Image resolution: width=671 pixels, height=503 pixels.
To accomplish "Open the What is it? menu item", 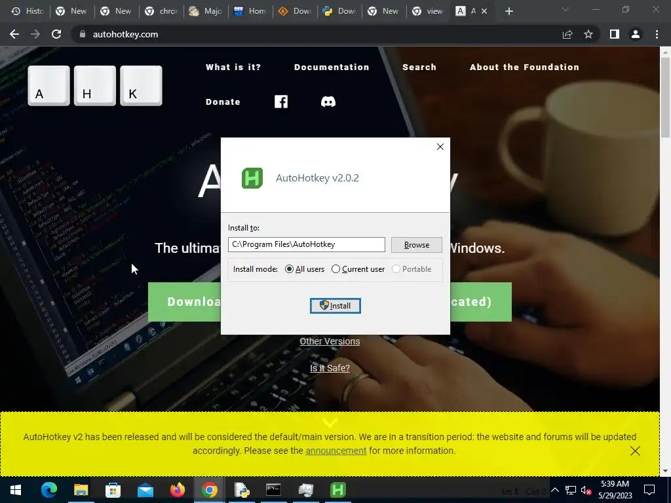I will point(233,67).
